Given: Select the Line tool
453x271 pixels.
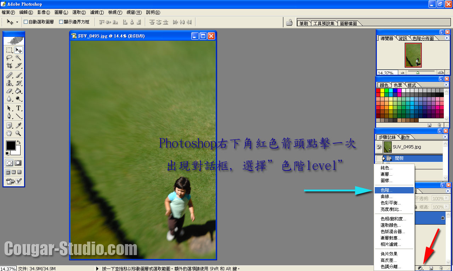Looking at the screenshot, I should point(18,116).
